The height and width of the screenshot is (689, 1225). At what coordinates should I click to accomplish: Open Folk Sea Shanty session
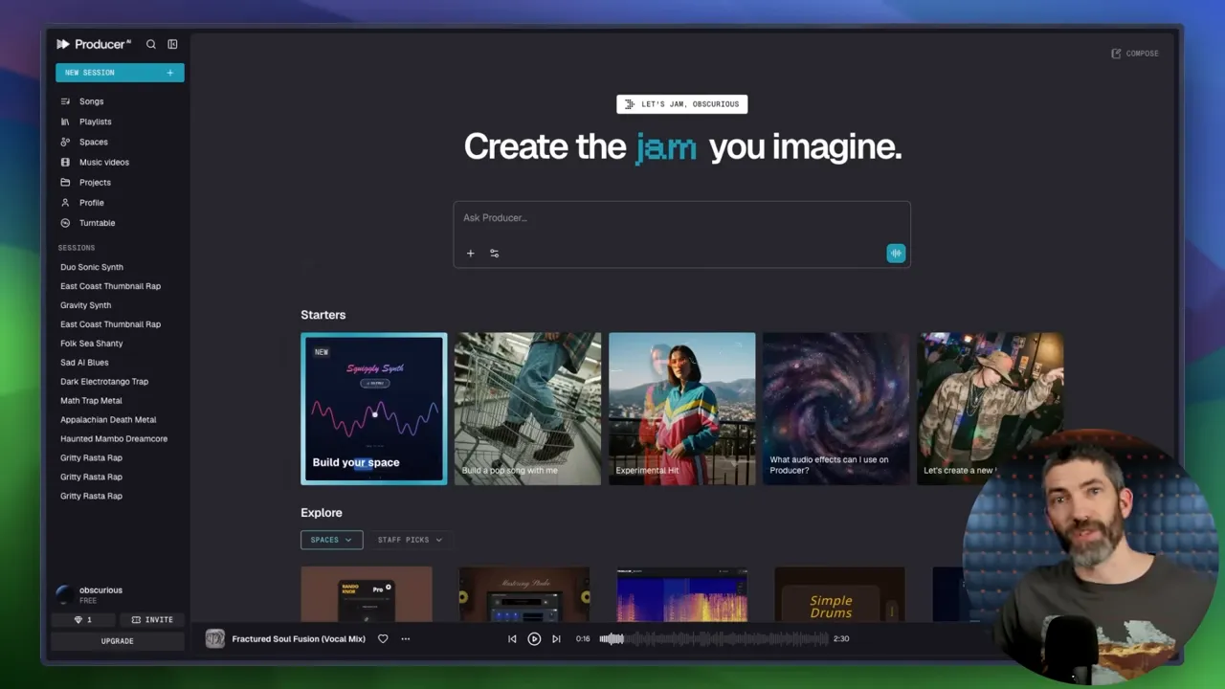click(x=92, y=344)
